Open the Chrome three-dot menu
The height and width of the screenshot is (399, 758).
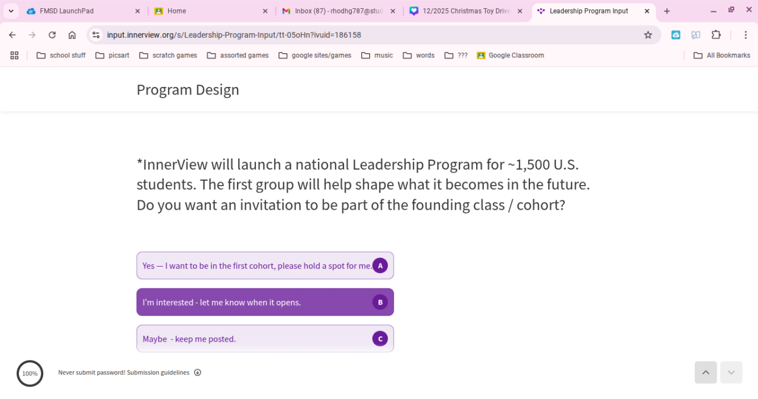point(746,35)
